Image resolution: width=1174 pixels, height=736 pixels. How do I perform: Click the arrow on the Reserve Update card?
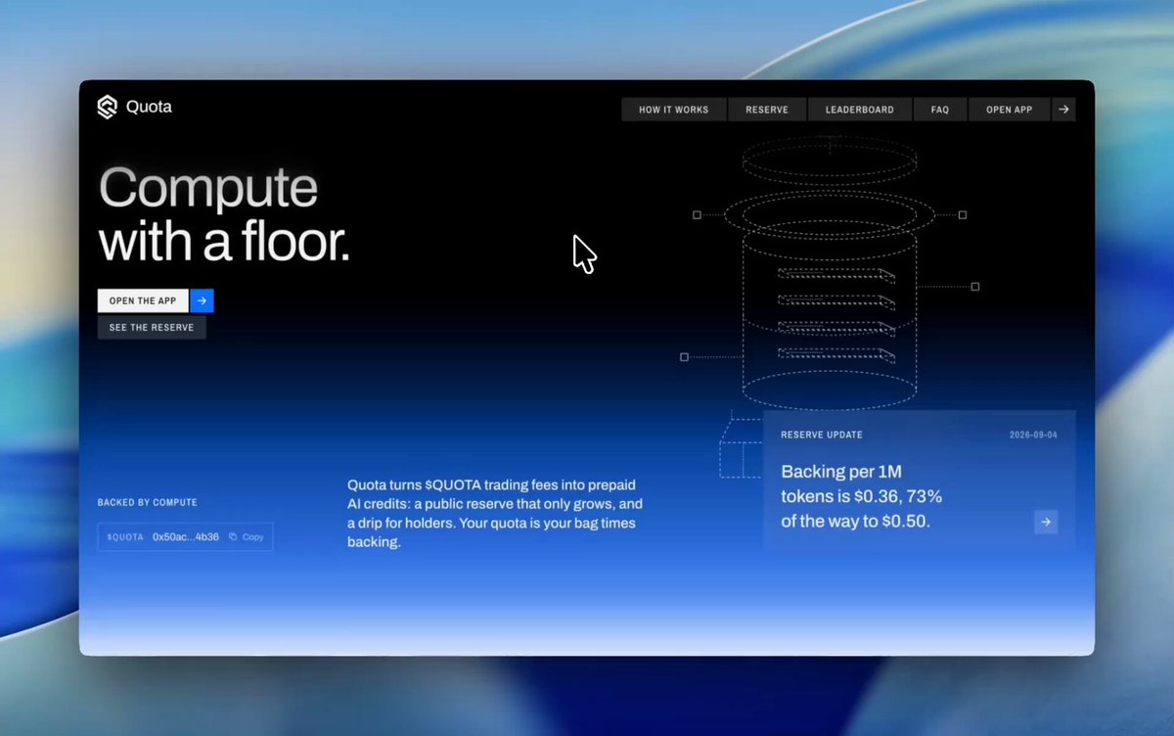1046,522
